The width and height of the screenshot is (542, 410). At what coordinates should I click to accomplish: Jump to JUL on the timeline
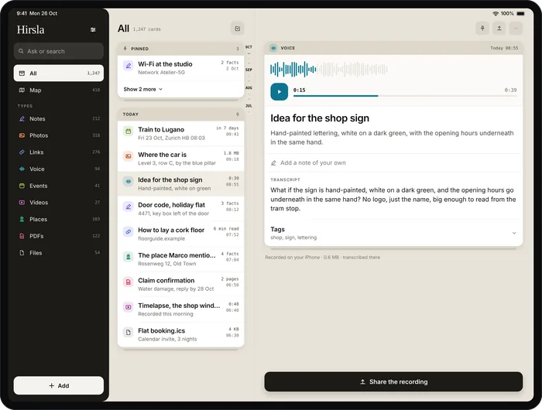(249, 106)
